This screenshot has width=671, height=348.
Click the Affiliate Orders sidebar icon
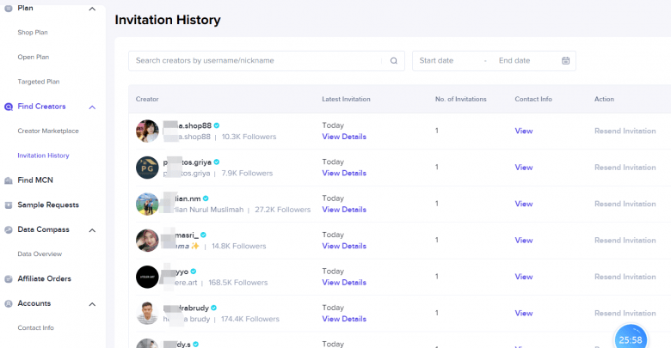9,279
